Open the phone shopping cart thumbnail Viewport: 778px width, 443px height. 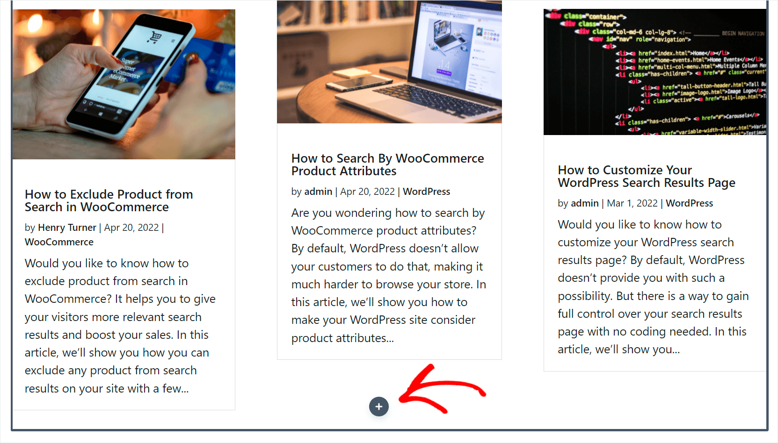point(124,84)
